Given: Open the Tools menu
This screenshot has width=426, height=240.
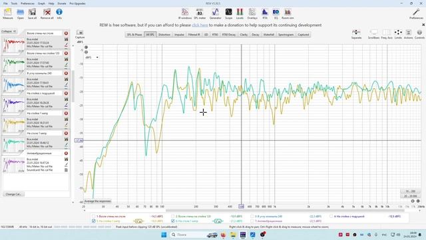Looking at the screenshot, I should point(14,3).
